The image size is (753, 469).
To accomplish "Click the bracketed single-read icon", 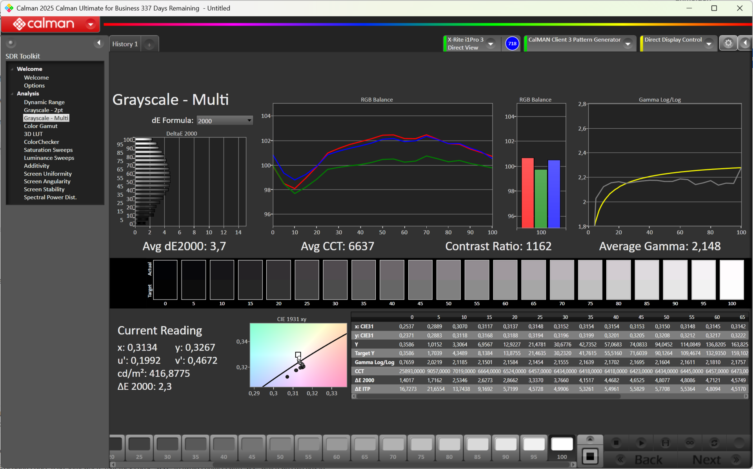I will click(666, 443).
